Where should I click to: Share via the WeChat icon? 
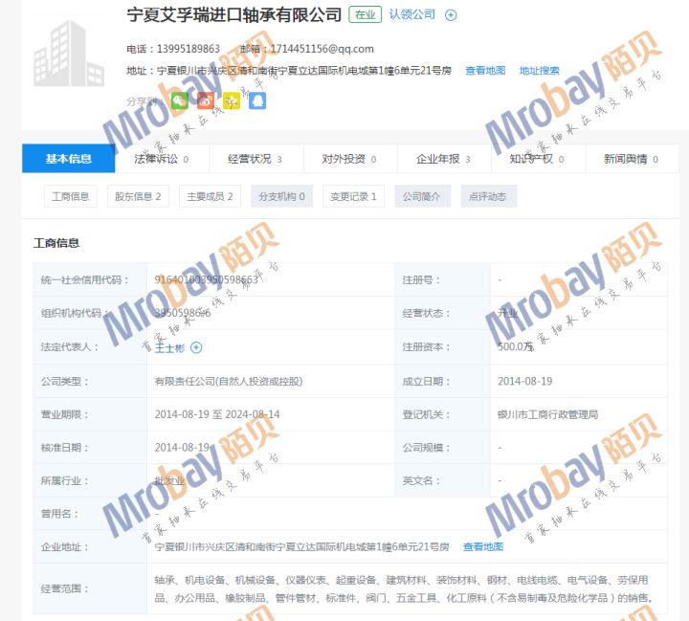(x=179, y=100)
